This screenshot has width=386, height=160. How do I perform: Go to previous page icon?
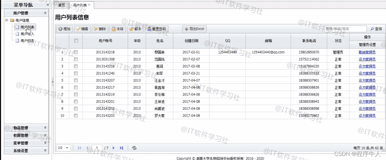[88, 148]
